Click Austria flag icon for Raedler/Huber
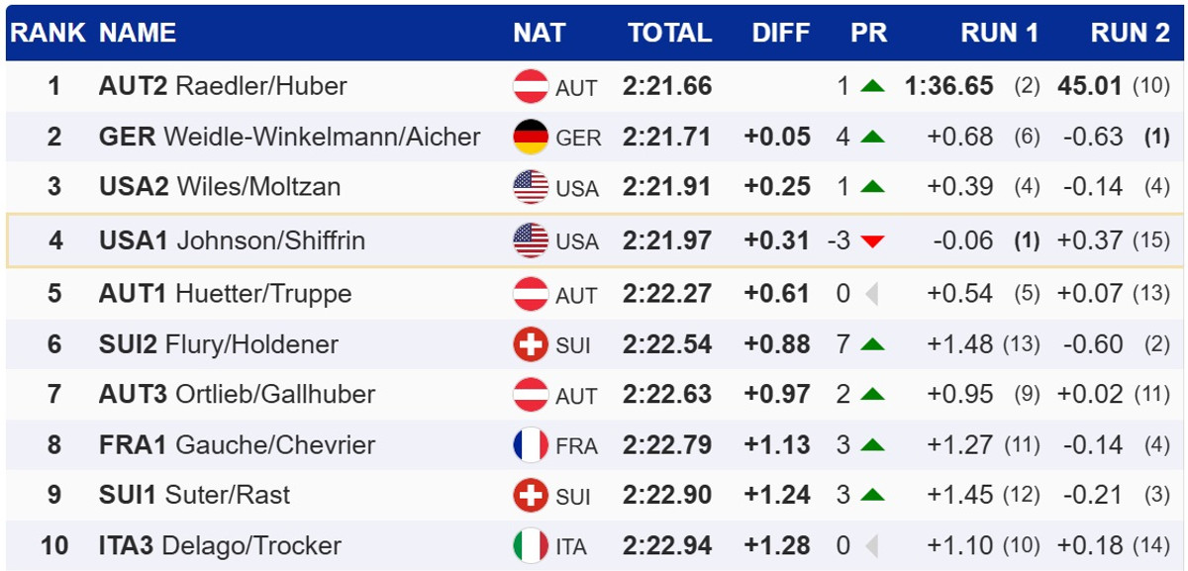The height and width of the screenshot is (571, 1188). point(531,87)
